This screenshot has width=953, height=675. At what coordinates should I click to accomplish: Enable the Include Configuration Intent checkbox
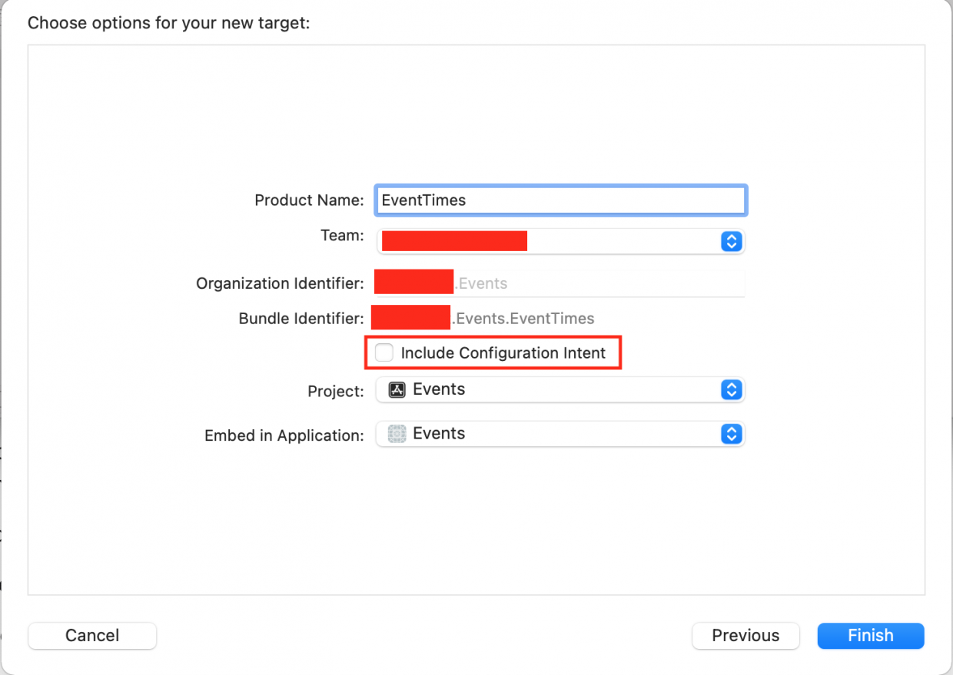384,353
